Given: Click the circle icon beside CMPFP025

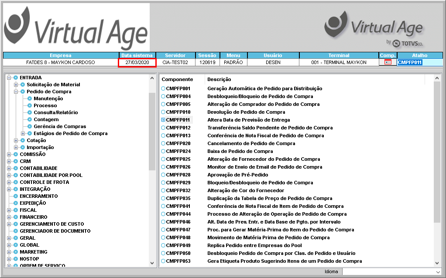Looking at the screenshot, I should (x=163, y=159).
